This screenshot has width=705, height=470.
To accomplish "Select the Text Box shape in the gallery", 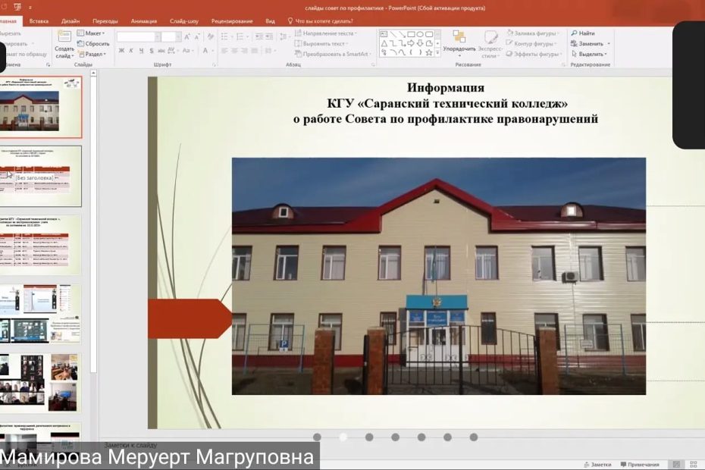I will [x=384, y=34].
